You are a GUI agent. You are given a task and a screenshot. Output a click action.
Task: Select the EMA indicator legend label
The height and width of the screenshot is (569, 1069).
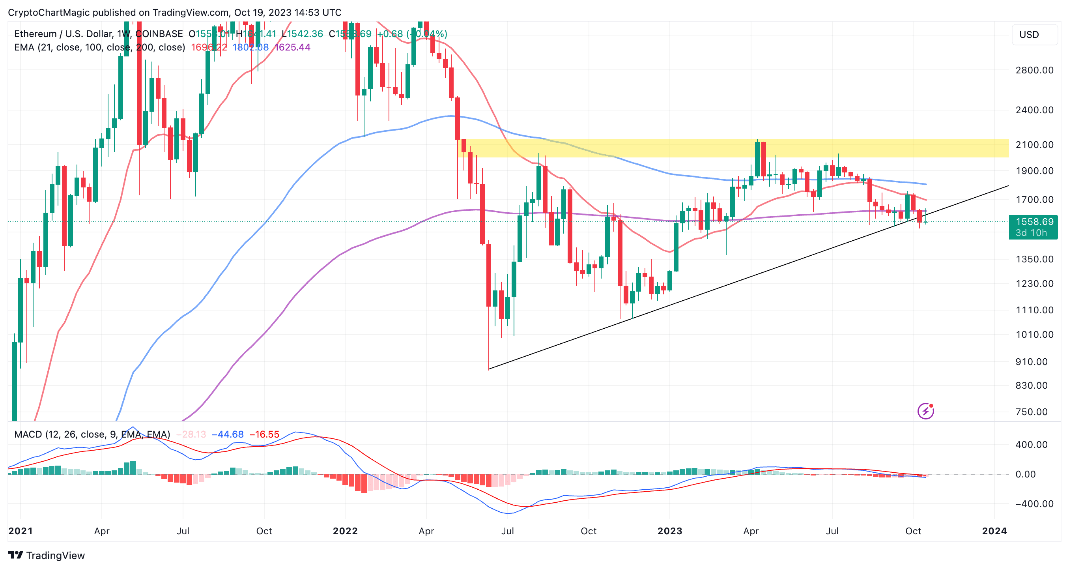click(x=99, y=47)
